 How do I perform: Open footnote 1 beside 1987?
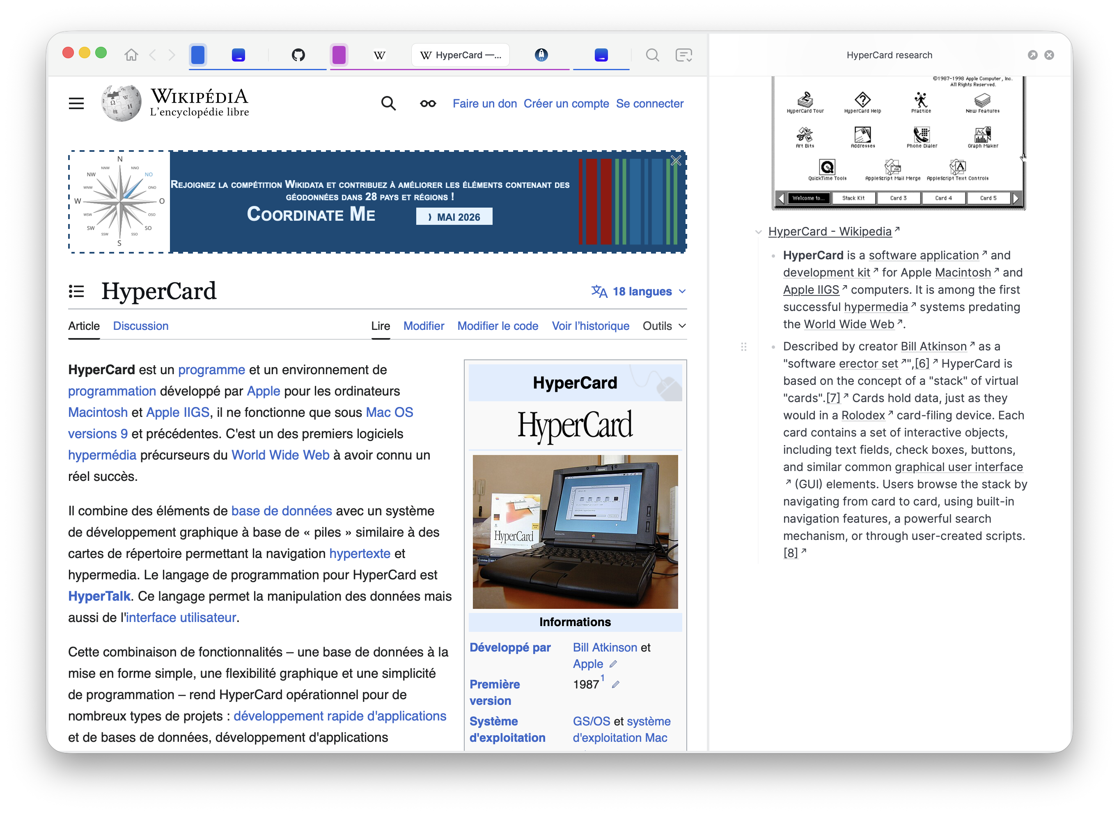point(603,679)
